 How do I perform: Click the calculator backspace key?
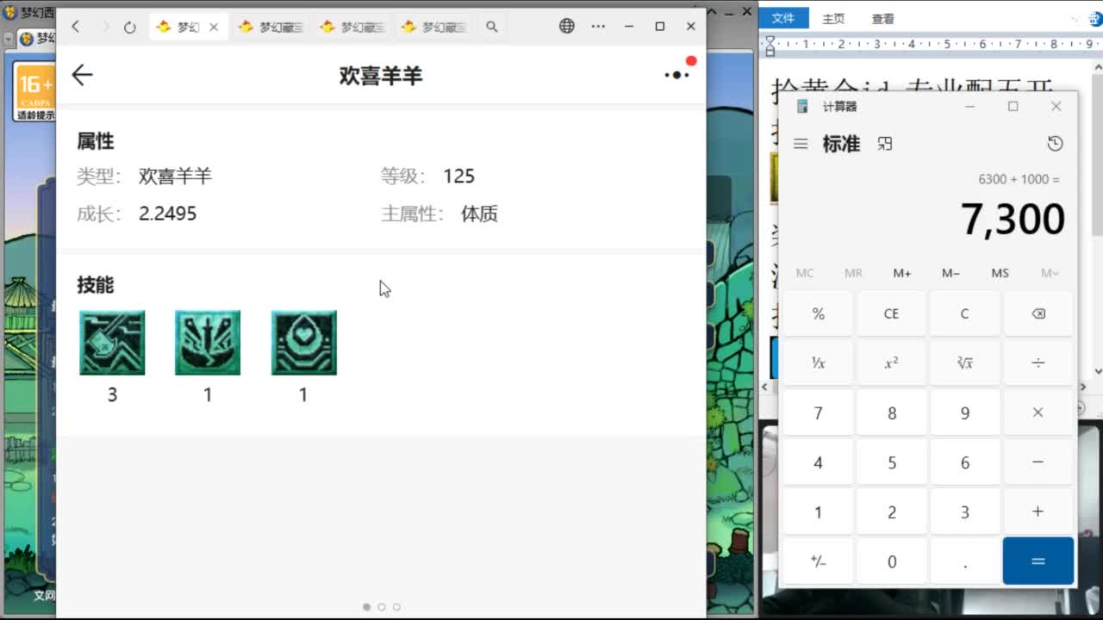(1038, 313)
